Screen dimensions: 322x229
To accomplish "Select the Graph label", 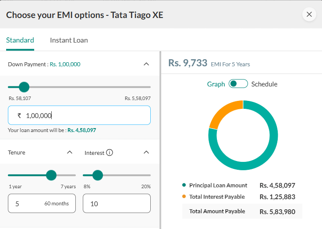I will [216, 84].
